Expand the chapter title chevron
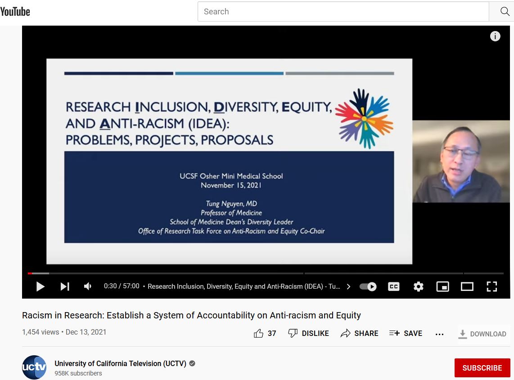The height and width of the screenshot is (380, 514). [x=348, y=286]
